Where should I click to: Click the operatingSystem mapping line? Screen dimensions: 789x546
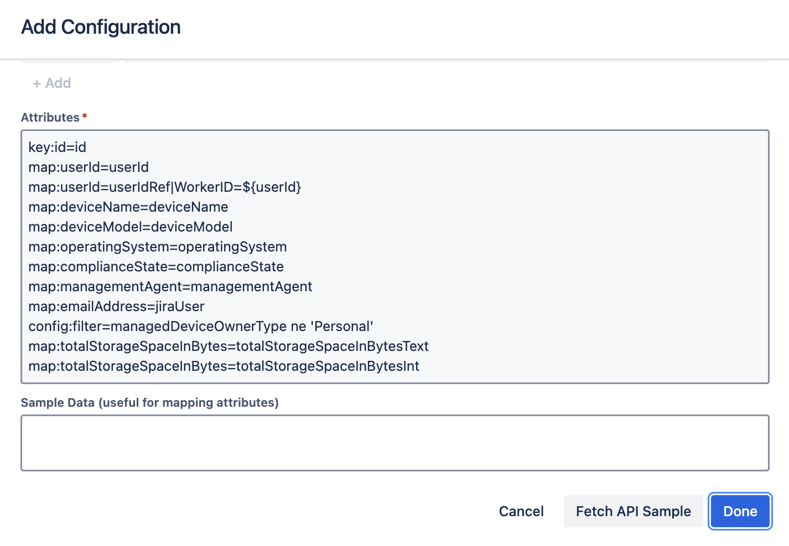pos(157,246)
